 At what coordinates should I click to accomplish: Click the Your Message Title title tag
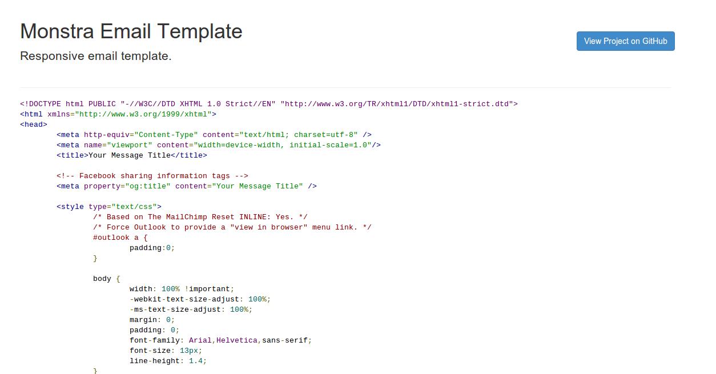point(132,155)
